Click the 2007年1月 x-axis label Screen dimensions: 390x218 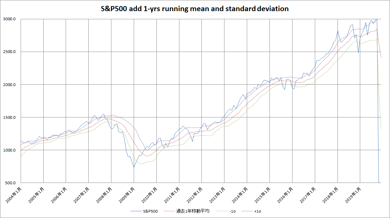point(82,195)
